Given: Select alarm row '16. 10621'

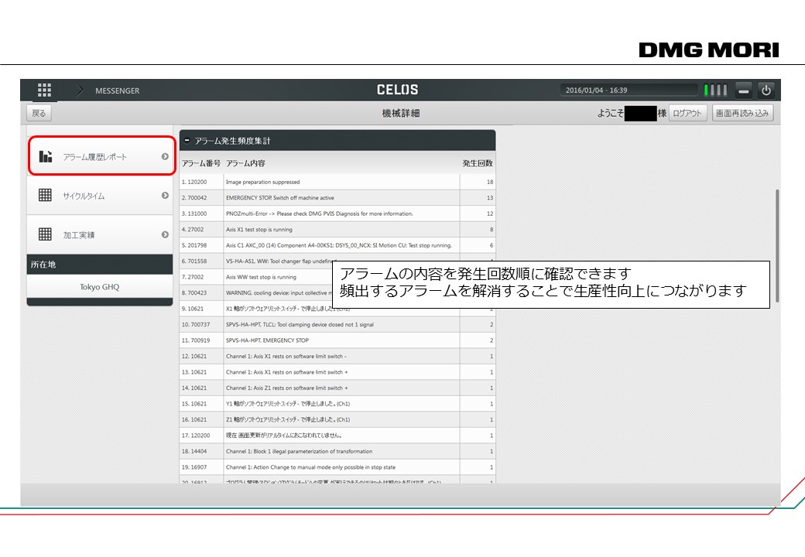Looking at the screenshot, I should [x=337, y=421].
